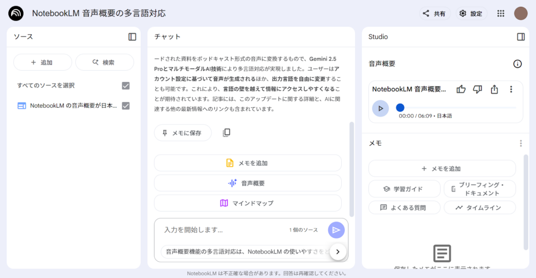Generate a ブリーフィング・ドキュメント
The width and height of the screenshot is (536, 278).
479,189
